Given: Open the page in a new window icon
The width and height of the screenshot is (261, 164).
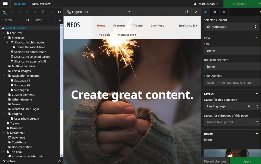Looking at the screenshot, I should pyautogui.click(x=187, y=12).
